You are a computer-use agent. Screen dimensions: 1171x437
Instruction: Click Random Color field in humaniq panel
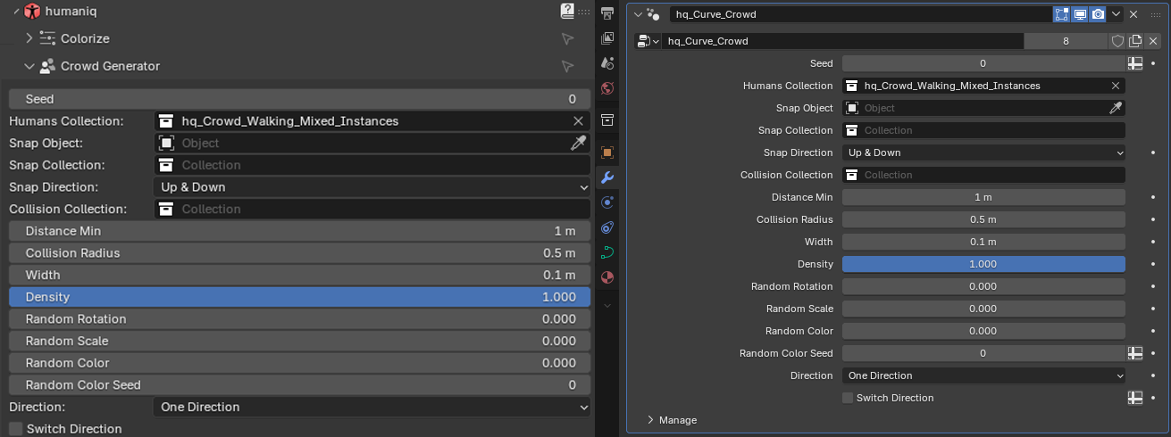coord(299,363)
